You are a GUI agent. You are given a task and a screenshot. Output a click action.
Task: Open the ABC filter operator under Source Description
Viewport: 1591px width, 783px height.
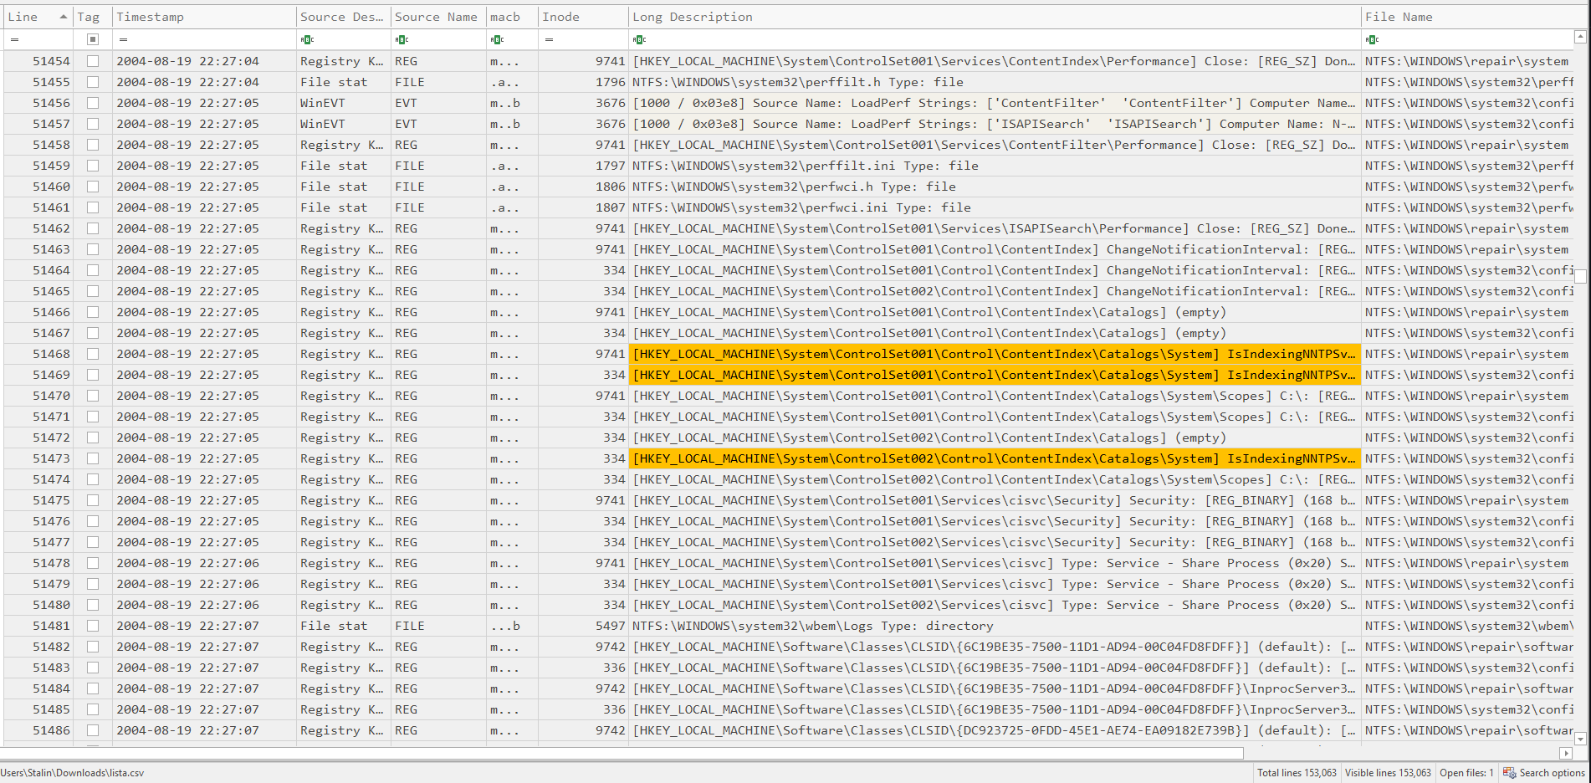pos(307,39)
